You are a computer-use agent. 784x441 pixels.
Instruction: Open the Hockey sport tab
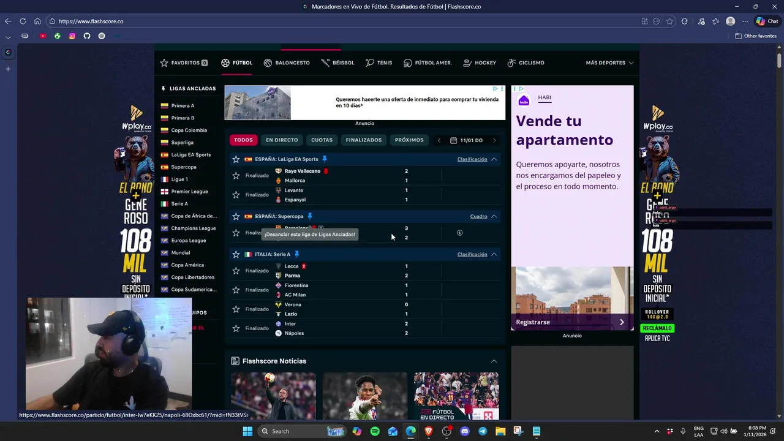pos(480,62)
